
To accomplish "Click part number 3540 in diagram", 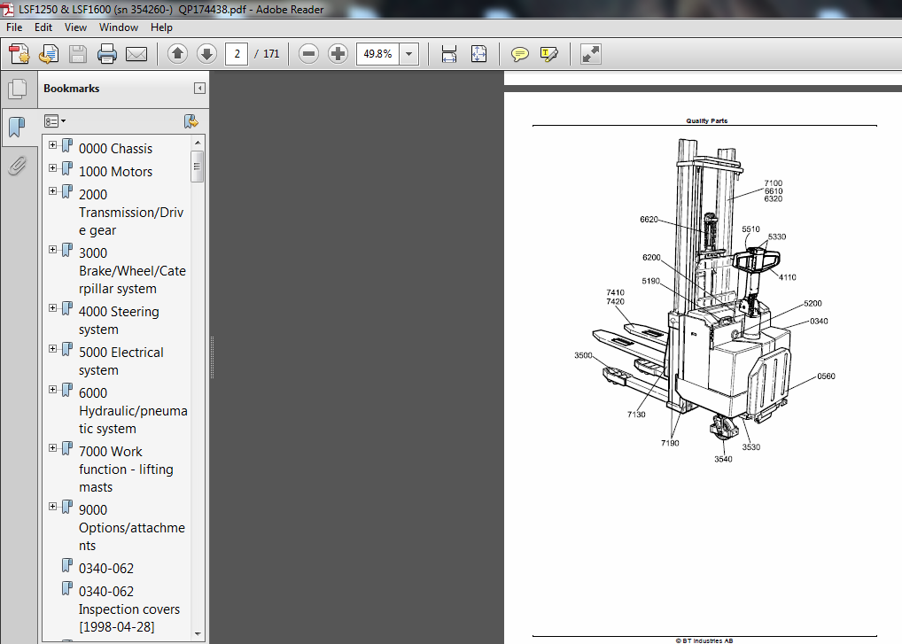I will pos(723,460).
